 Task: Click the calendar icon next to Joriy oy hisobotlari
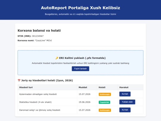(x=19, y=80)
